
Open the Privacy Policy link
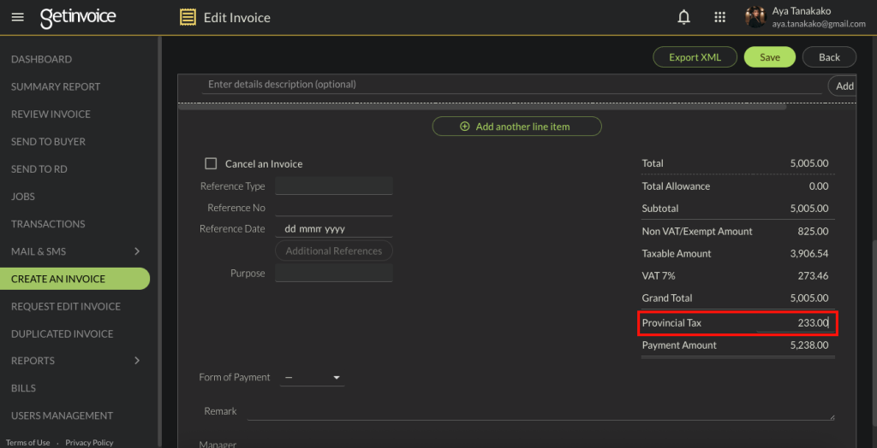pyautogui.click(x=89, y=443)
